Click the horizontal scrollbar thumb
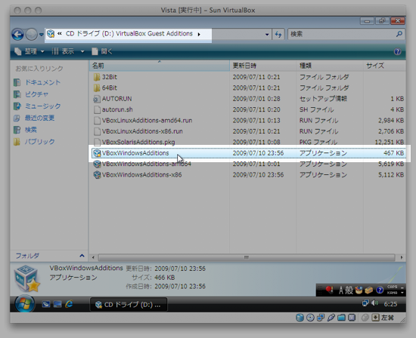The image size is (416, 338). click(247, 257)
